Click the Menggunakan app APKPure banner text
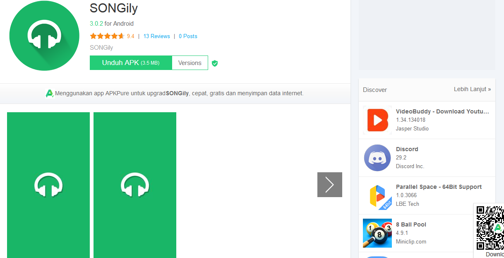504x258 pixels. pos(179,94)
